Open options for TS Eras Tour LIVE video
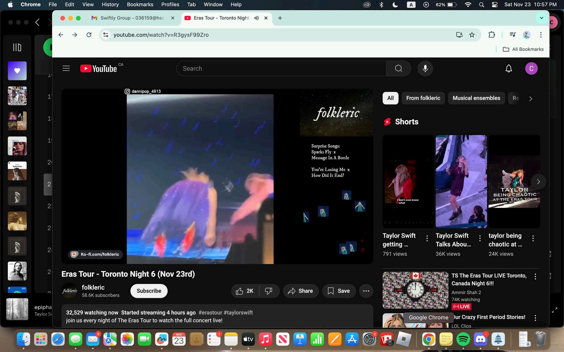 (x=535, y=276)
